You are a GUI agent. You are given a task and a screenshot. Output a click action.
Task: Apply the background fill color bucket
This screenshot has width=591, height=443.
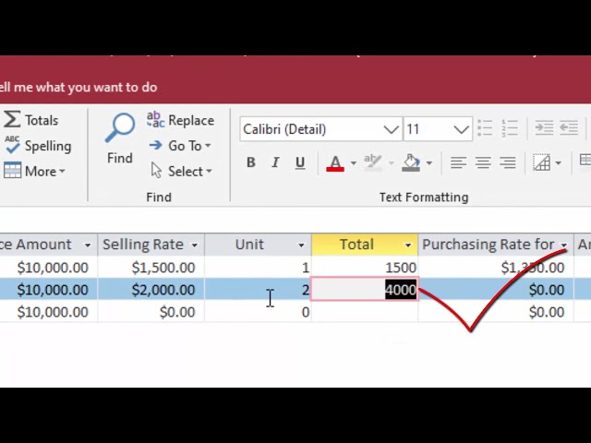pos(411,162)
